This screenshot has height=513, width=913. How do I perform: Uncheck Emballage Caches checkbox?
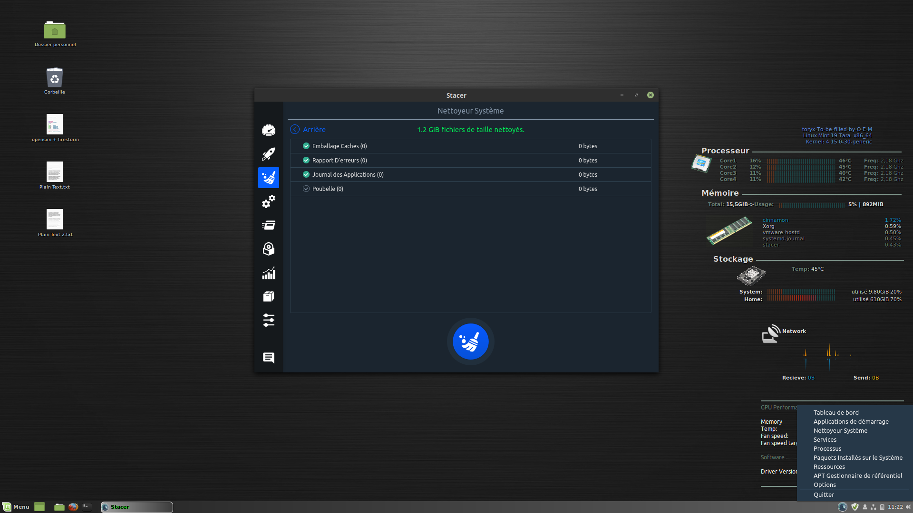306,146
